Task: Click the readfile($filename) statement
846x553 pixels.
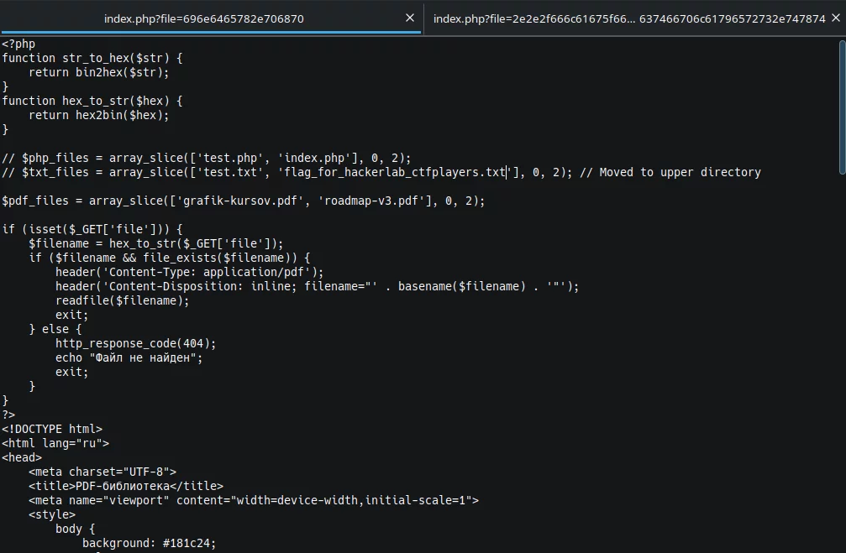Action: 122,300
